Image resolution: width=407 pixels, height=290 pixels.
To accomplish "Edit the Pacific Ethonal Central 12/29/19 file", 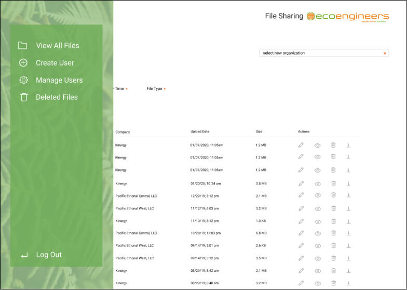I will tap(301, 195).
